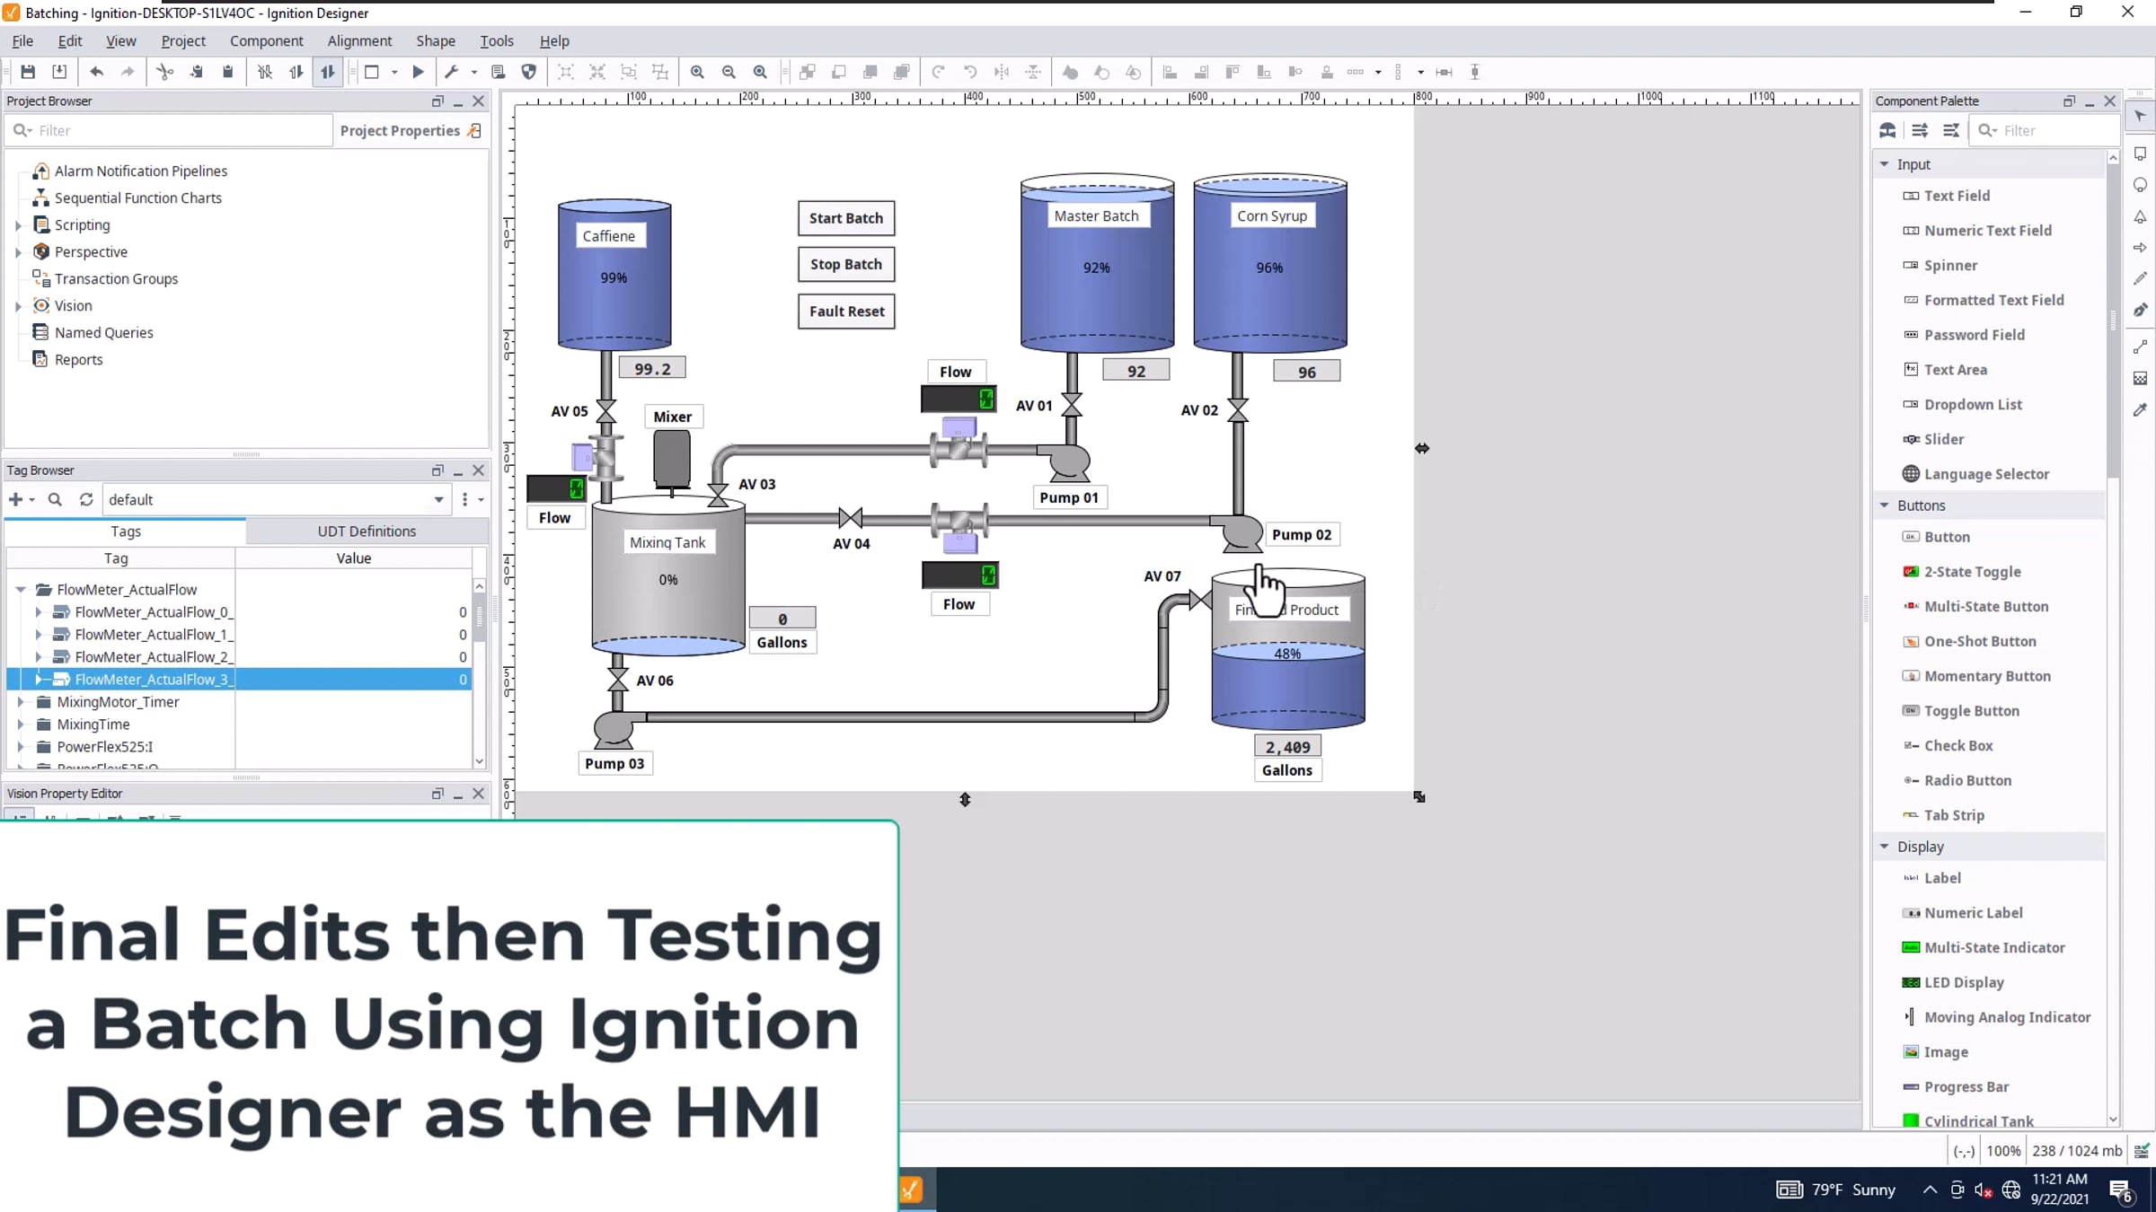Viewport: 2156px width, 1212px height.
Task: Click the Fault Reset button
Action: click(x=845, y=312)
